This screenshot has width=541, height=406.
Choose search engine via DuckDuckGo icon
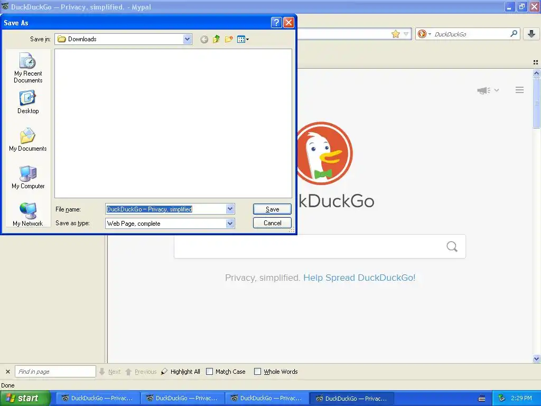pyautogui.click(x=424, y=34)
